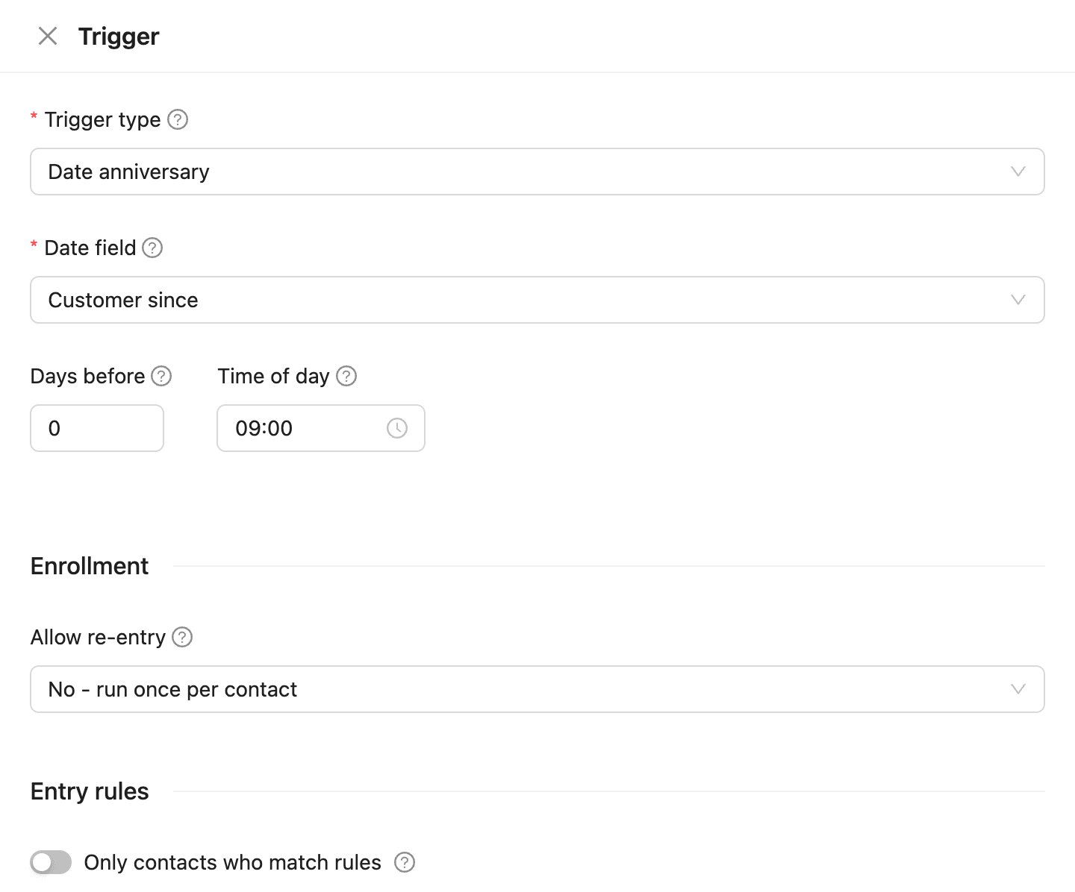Enable the Only contacts who match rules toggle
The image size is (1075, 892).
point(51,862)
